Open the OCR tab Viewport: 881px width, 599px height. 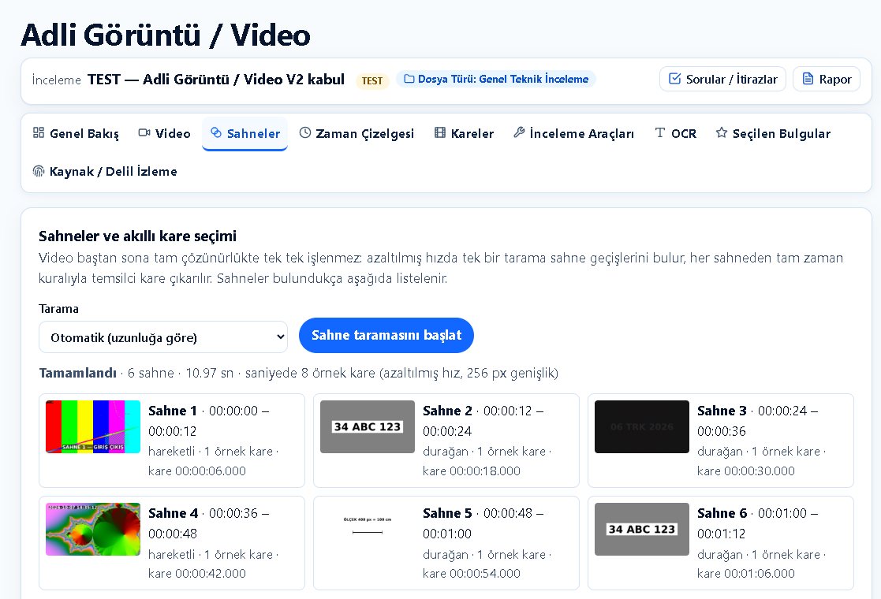coord(676,134)
